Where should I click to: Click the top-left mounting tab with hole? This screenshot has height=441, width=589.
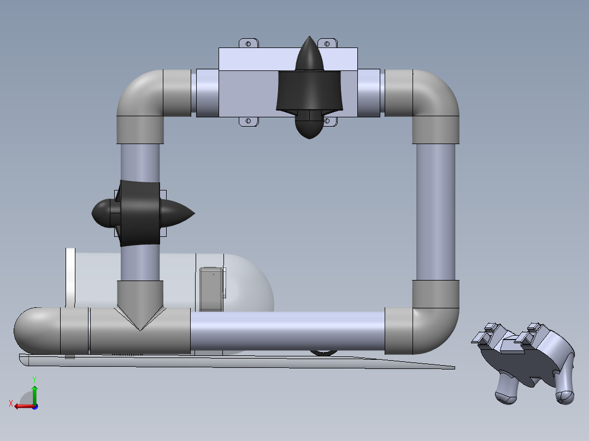point(249,43)
